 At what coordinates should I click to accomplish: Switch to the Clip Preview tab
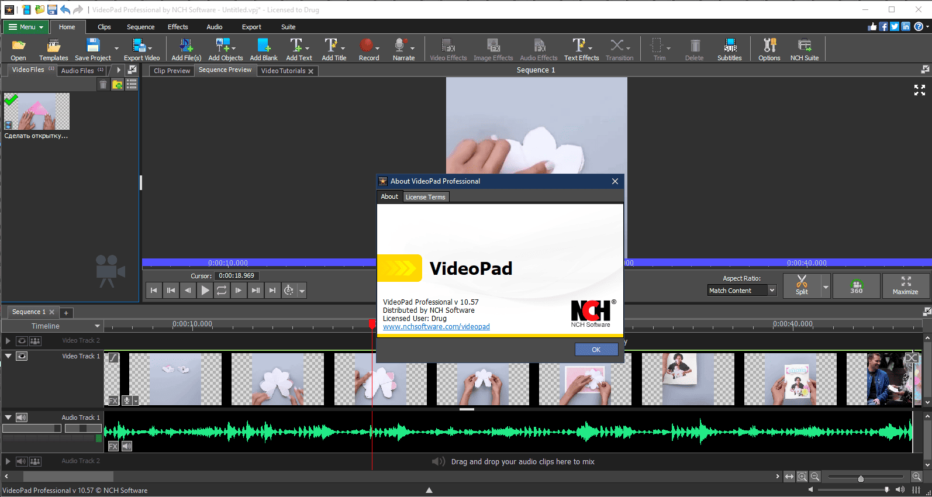click(x=172, y=71)
